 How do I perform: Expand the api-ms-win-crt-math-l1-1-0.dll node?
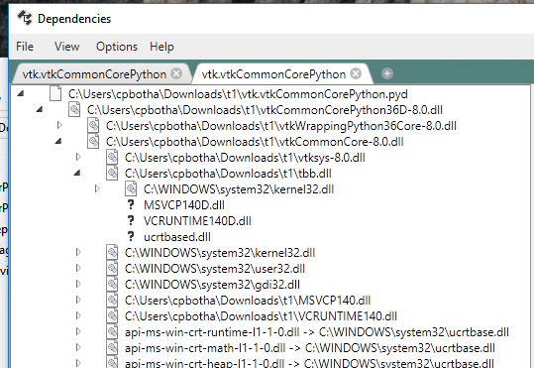point(78,347)
